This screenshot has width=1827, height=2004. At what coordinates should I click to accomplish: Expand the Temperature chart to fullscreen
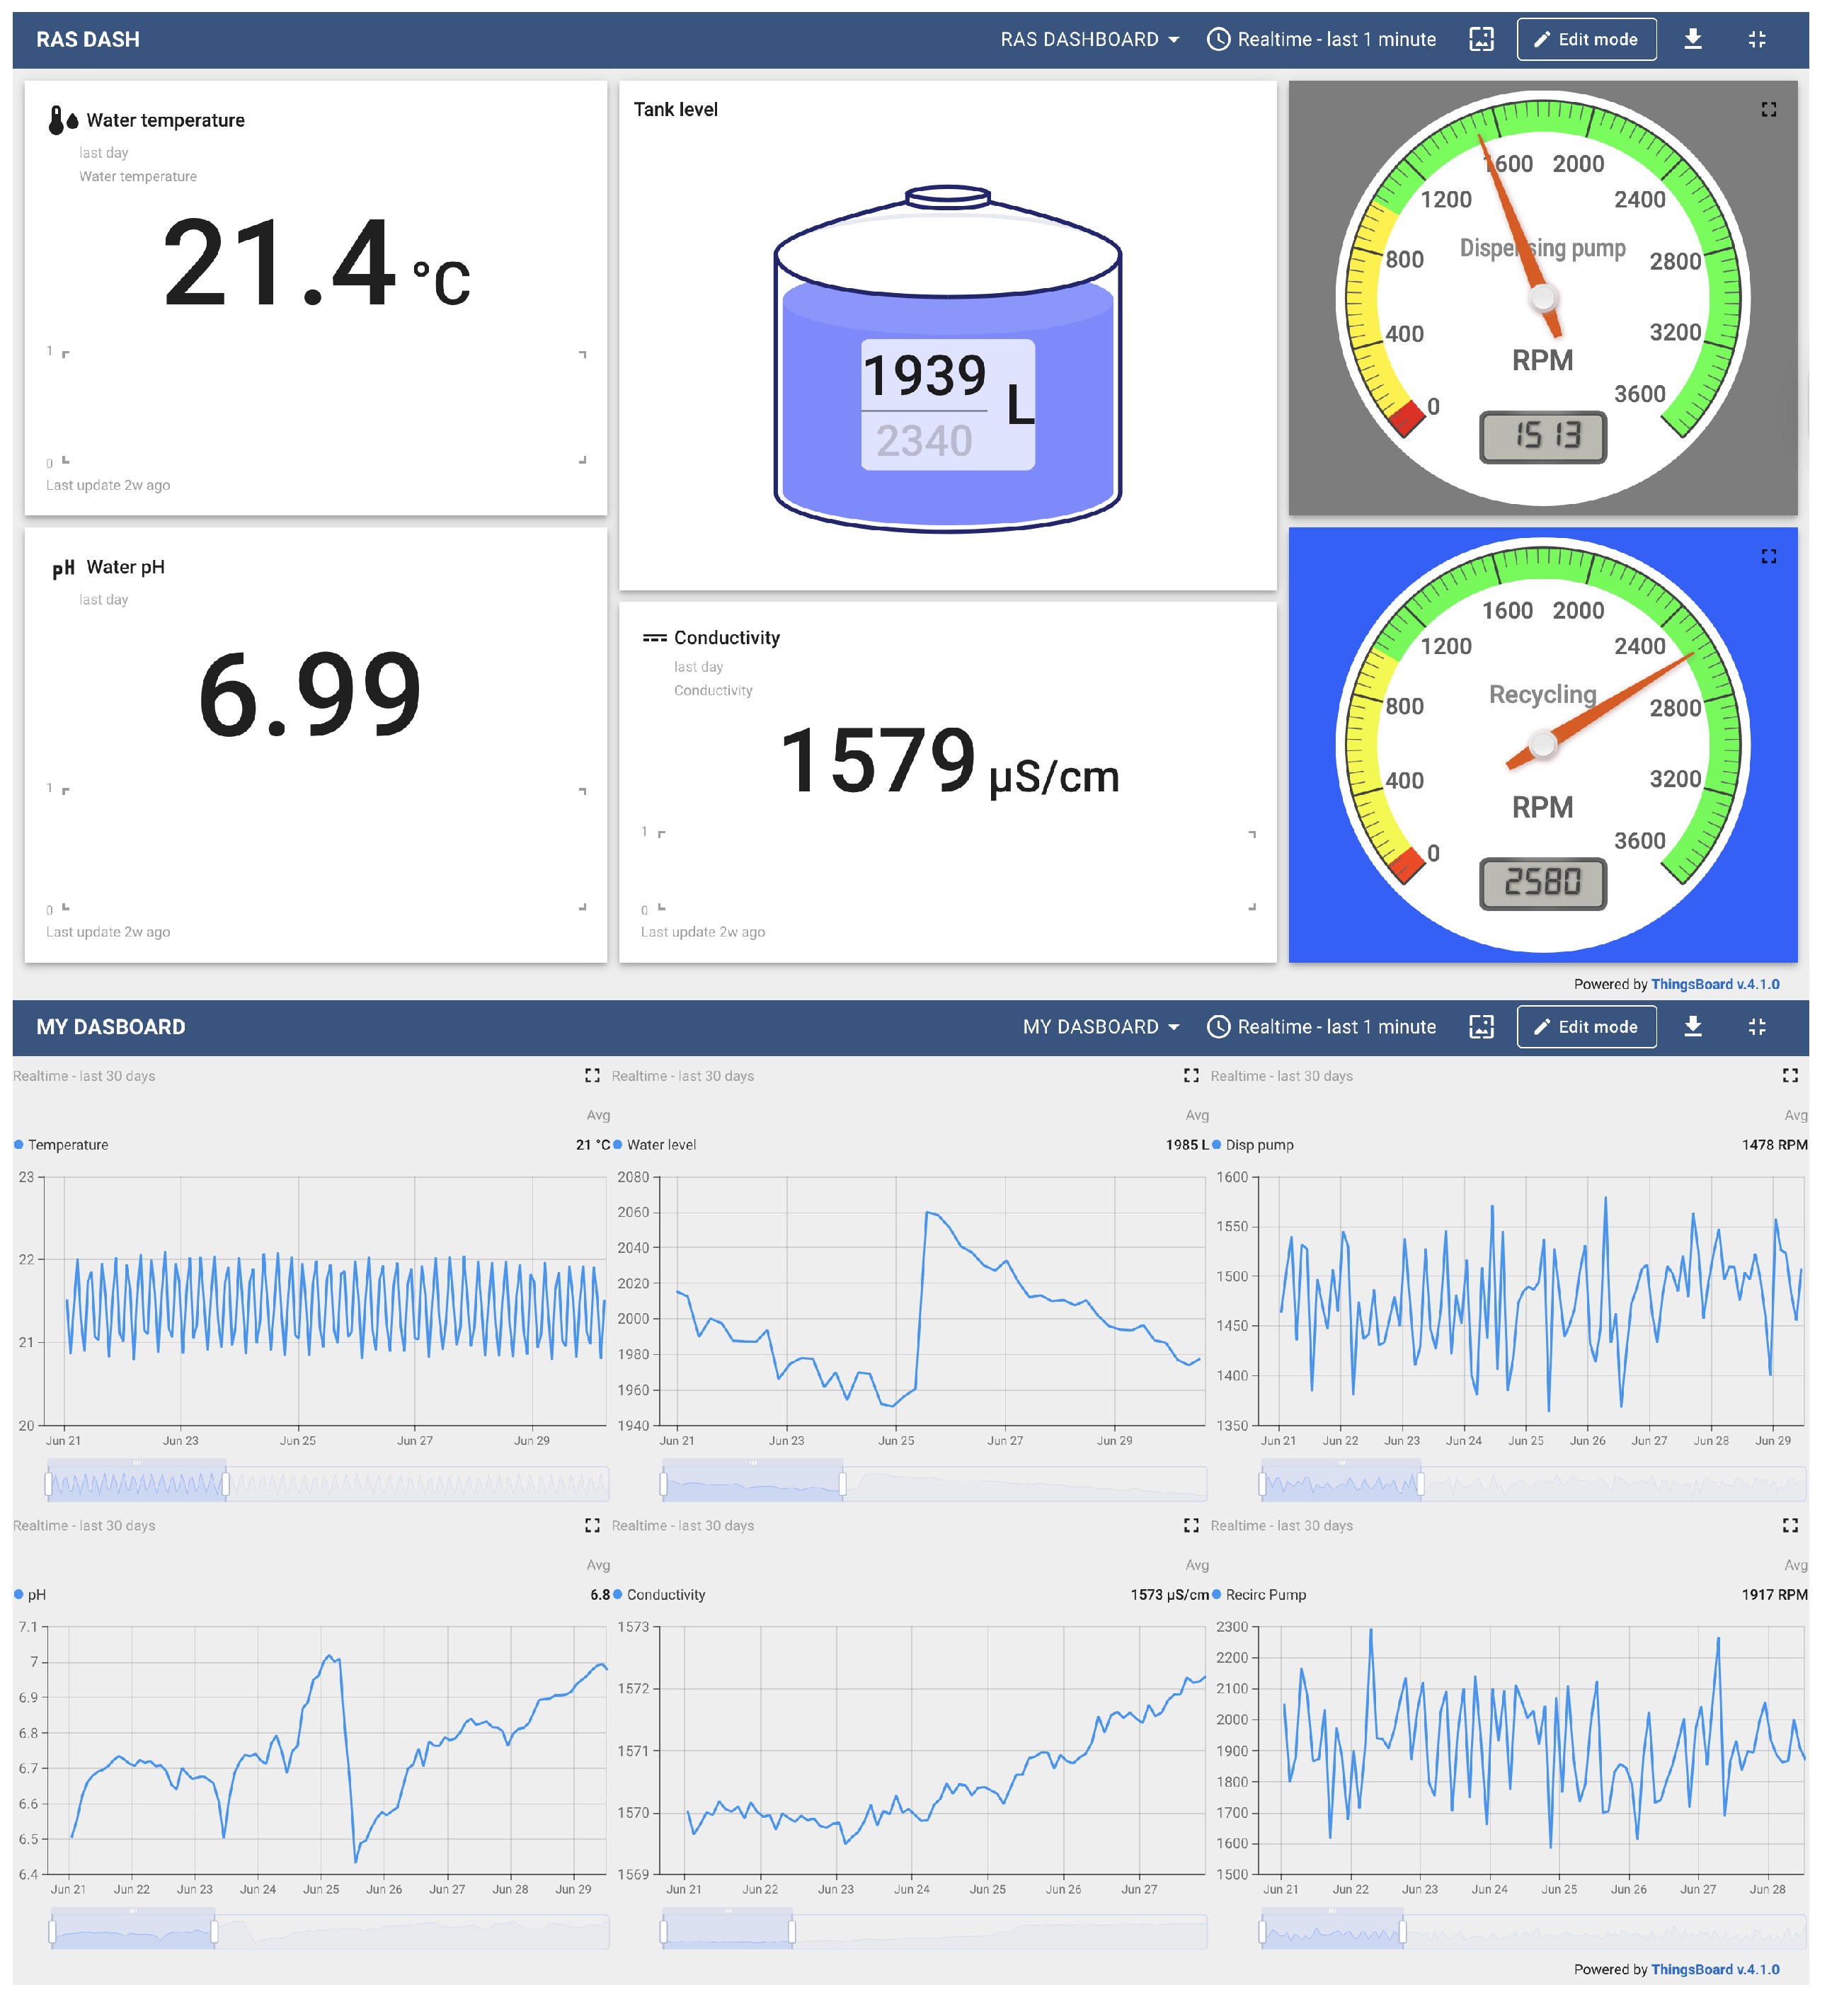[x=592, y=1075]
